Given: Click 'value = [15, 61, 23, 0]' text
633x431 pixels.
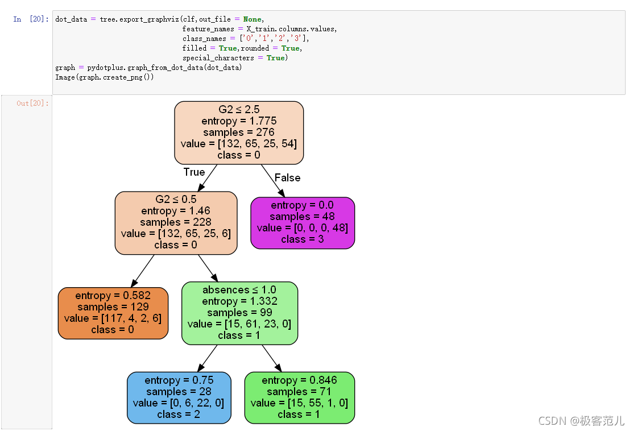Looking at the screenshot, I should pyautogui.click(x=239, y=324).
